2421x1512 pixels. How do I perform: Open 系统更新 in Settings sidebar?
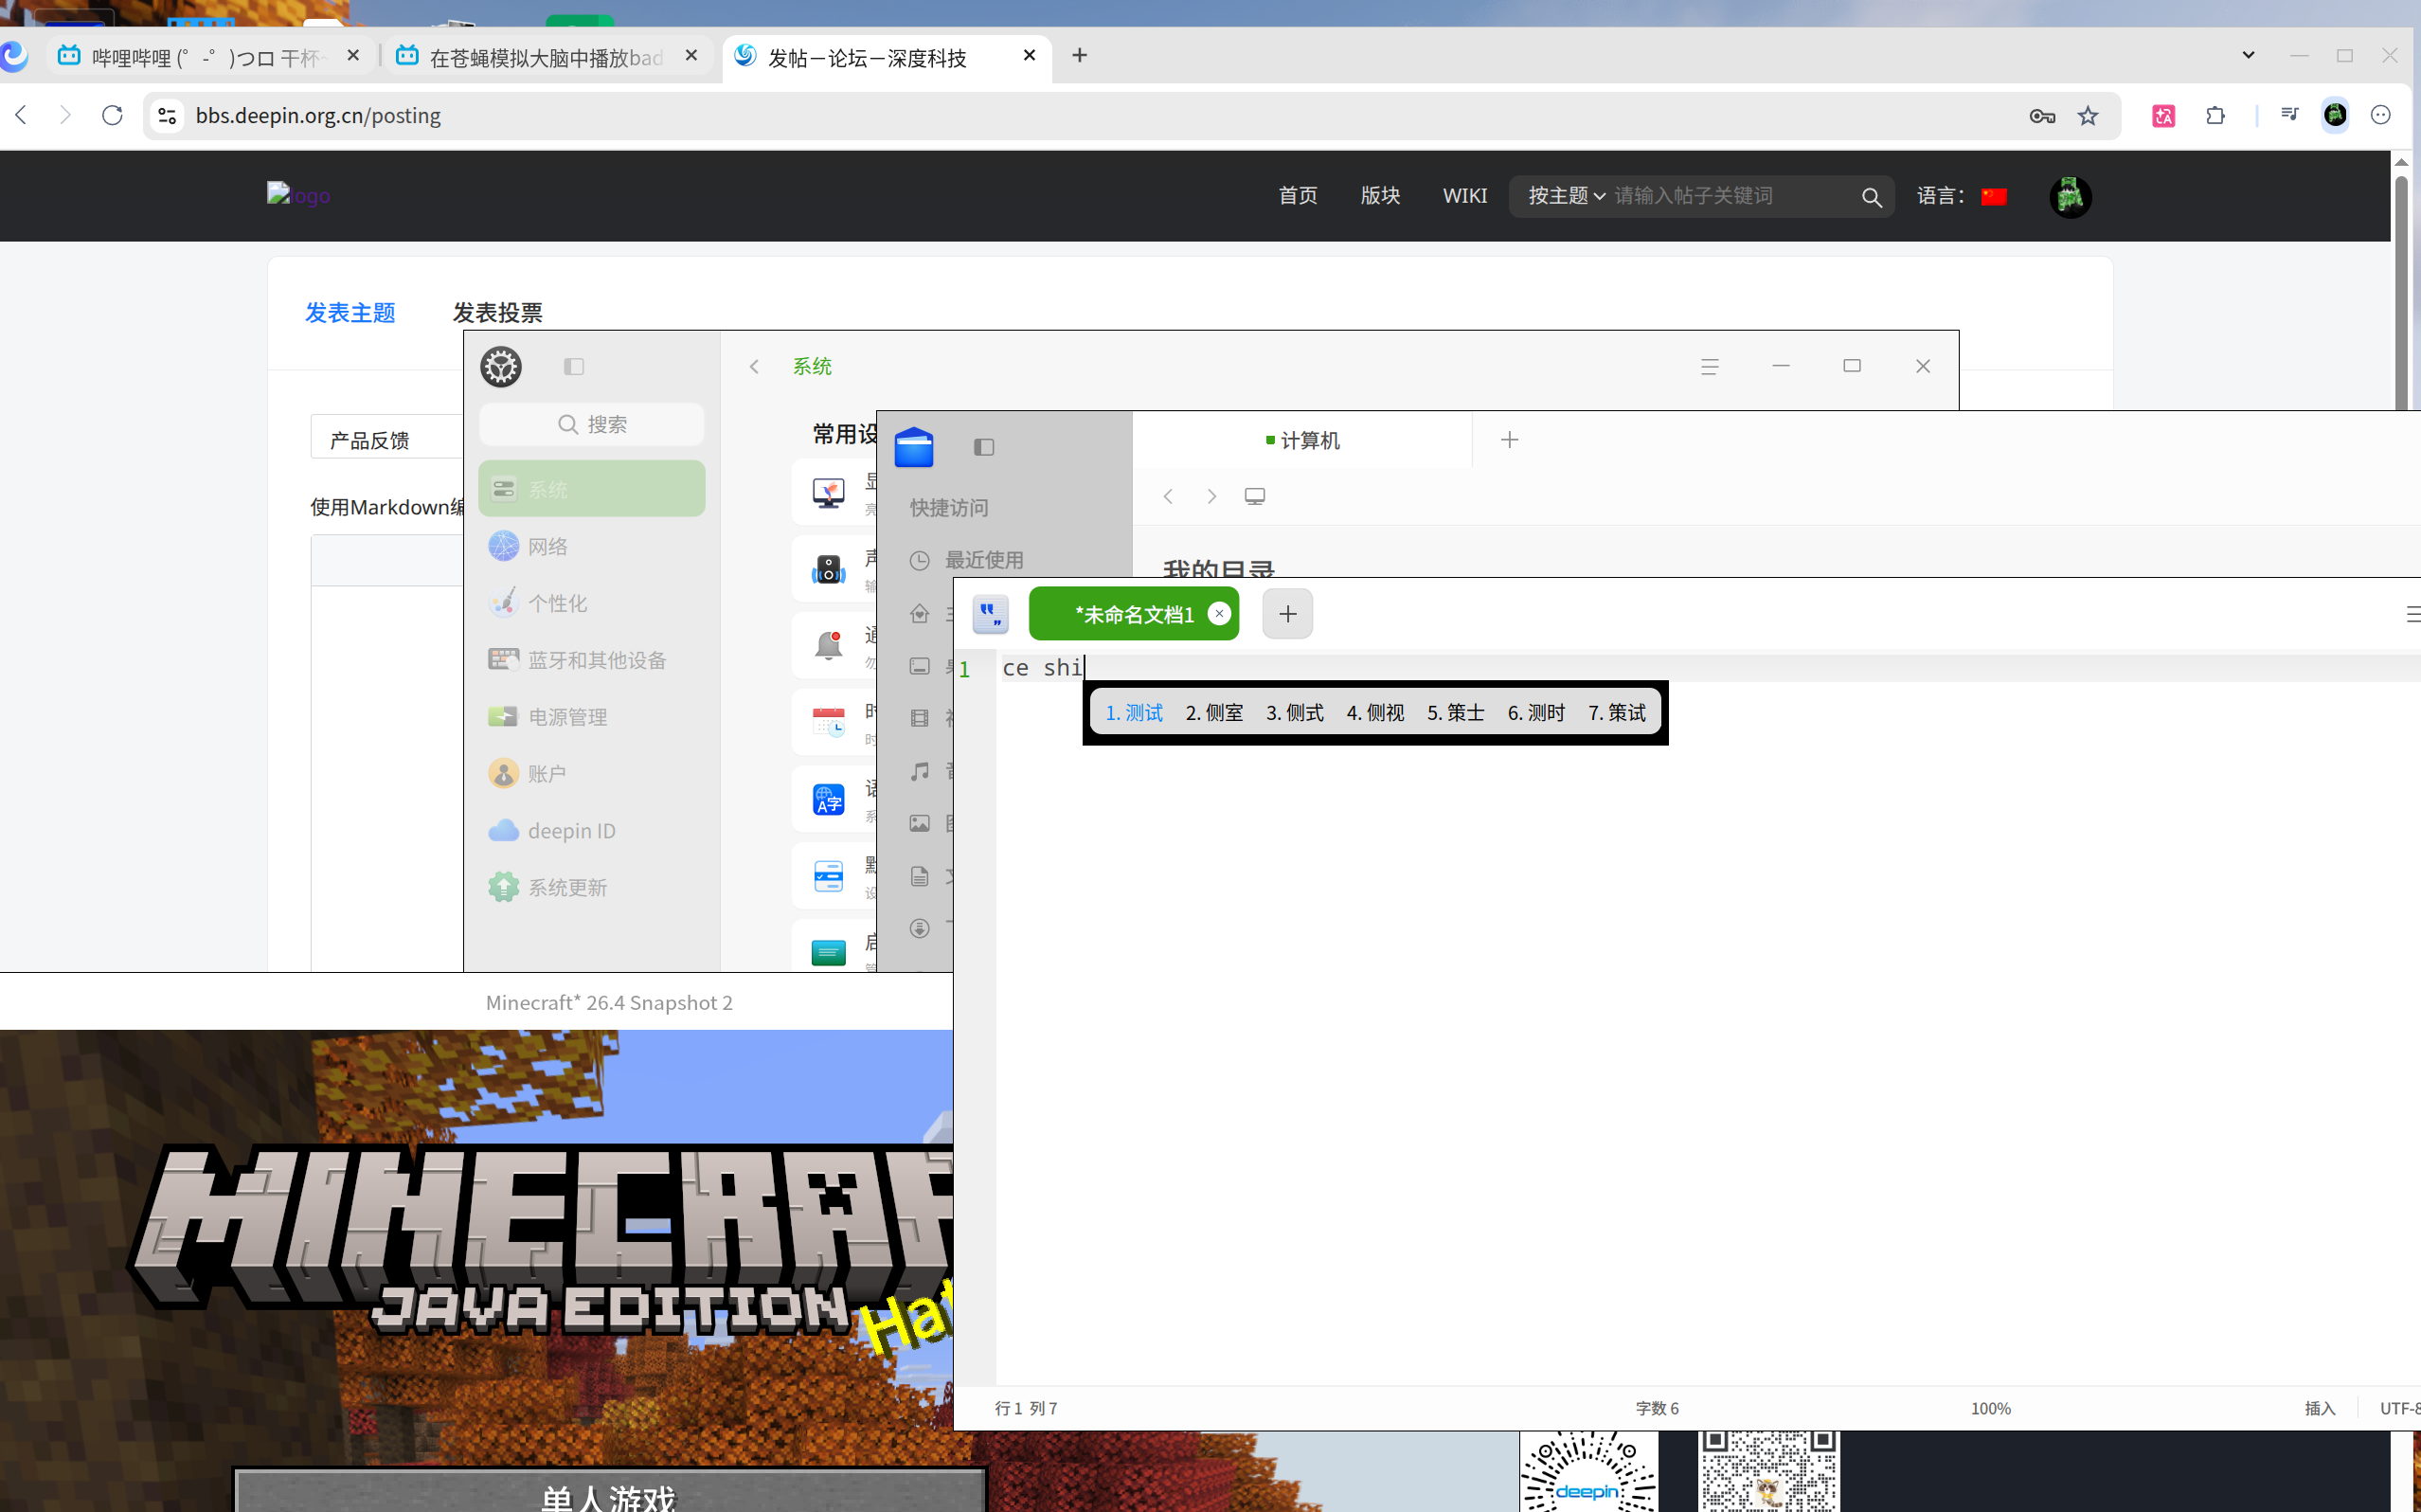pos(592,887)
